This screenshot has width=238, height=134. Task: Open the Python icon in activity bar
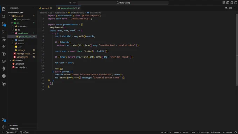[3, 76]
